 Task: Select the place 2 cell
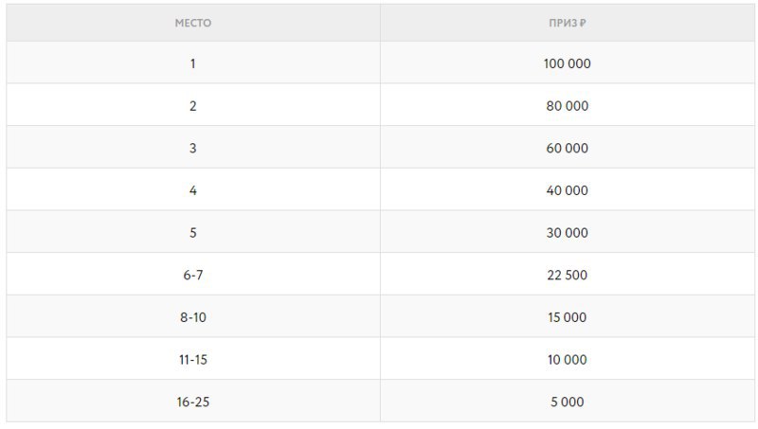(x=193, y=106)
